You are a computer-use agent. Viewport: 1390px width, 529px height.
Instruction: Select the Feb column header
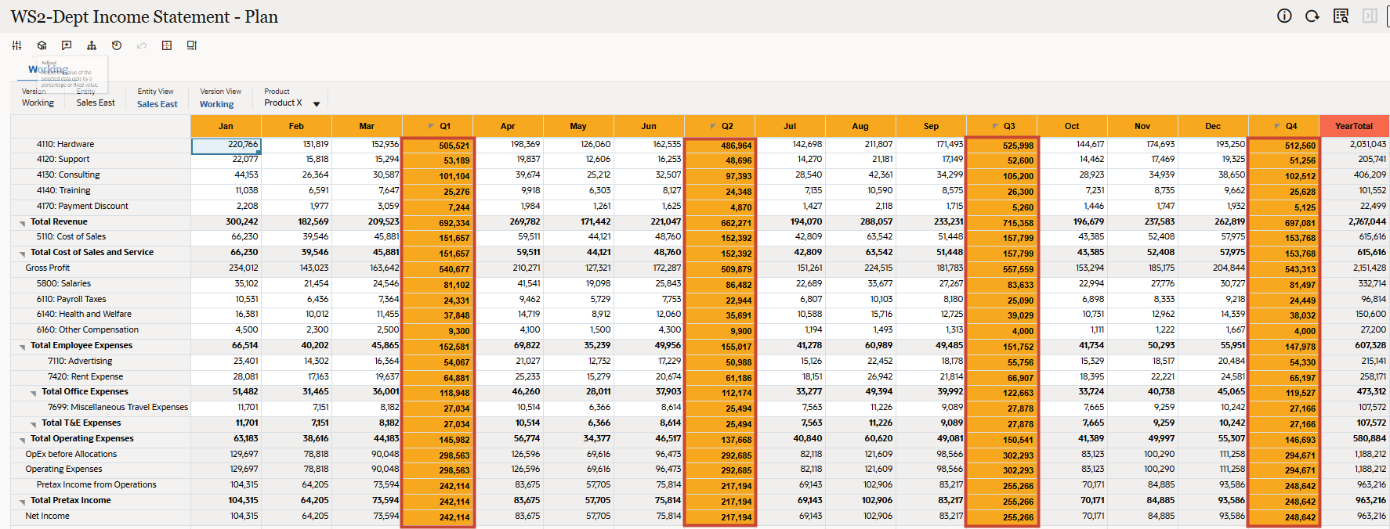coord(296,126)
